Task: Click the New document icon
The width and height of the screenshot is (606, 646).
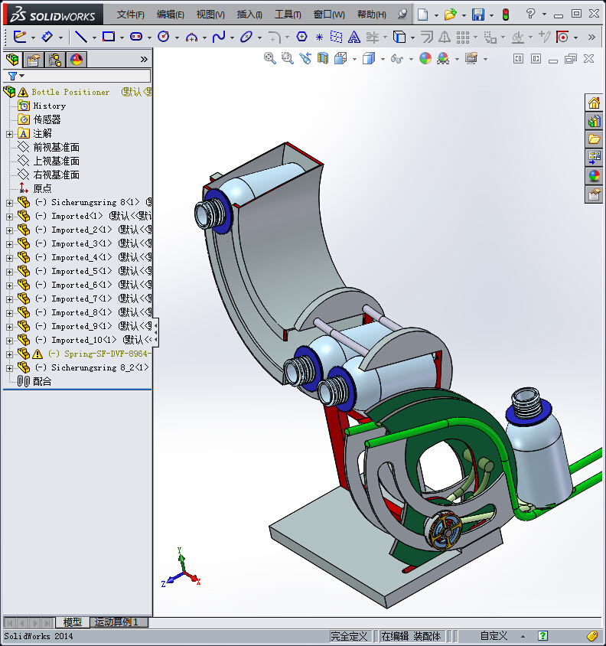Action: [x=422, y=15]
